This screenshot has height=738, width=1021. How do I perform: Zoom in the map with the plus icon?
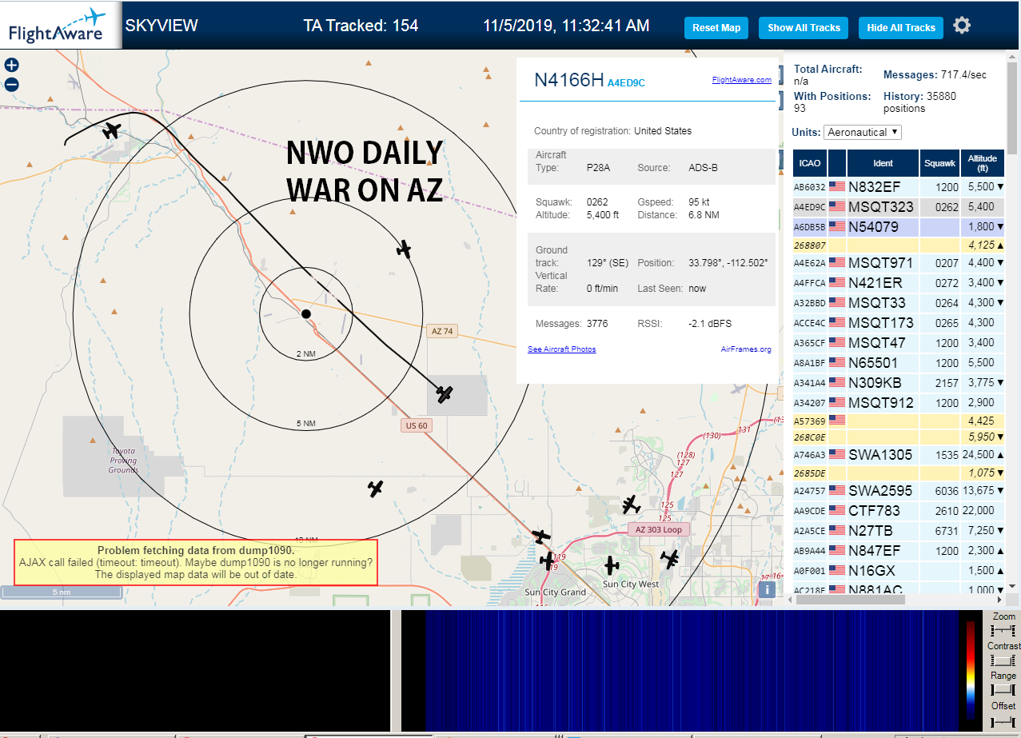[x=11, y=66]
